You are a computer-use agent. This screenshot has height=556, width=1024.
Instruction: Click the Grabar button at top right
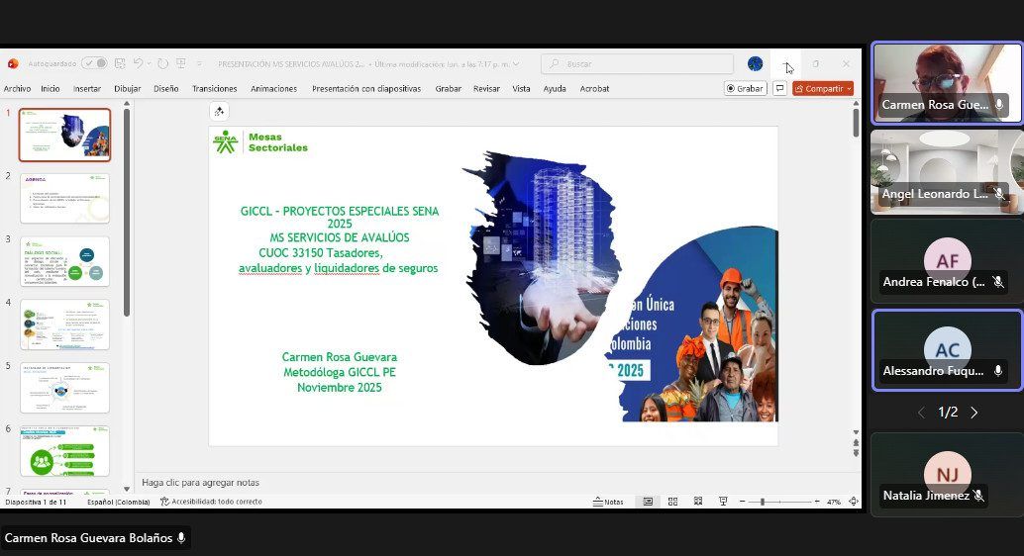tap(745, 88)
